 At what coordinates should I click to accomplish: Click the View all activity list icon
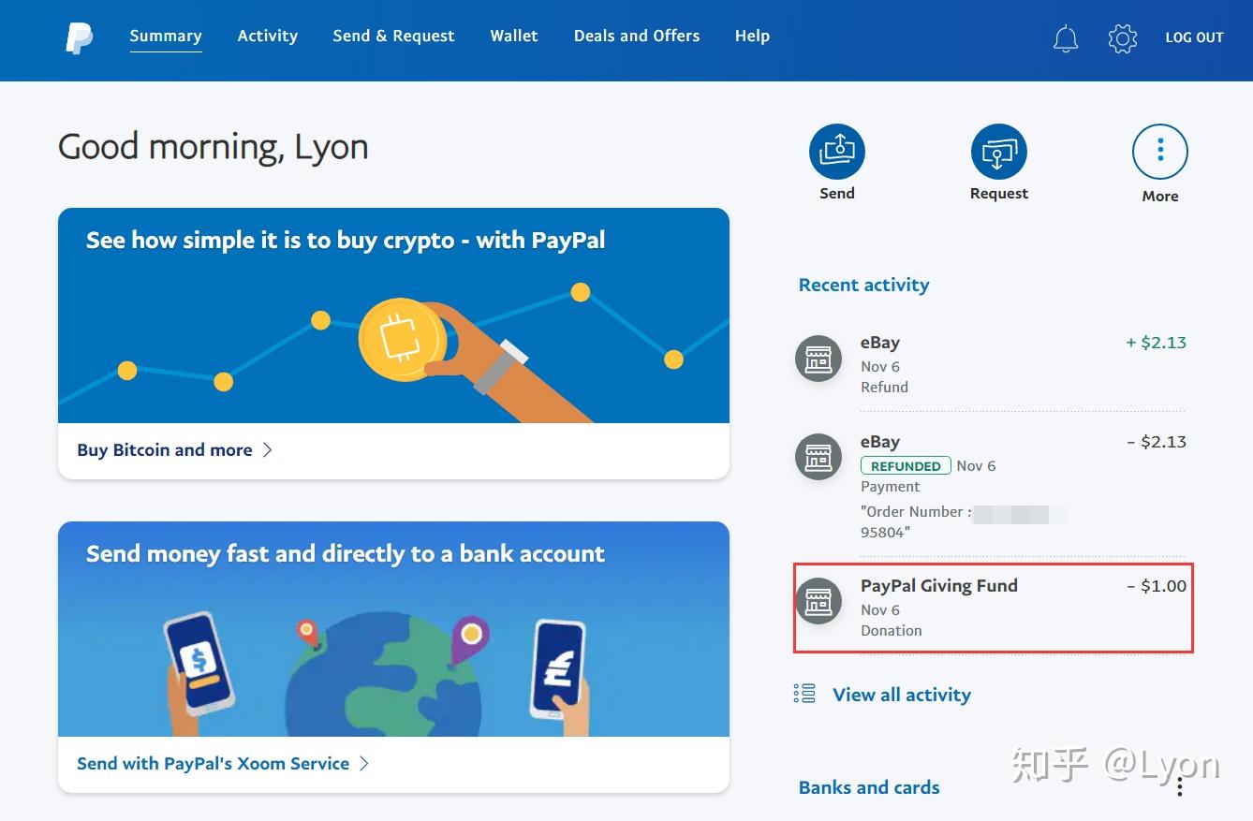click(804, 694)
